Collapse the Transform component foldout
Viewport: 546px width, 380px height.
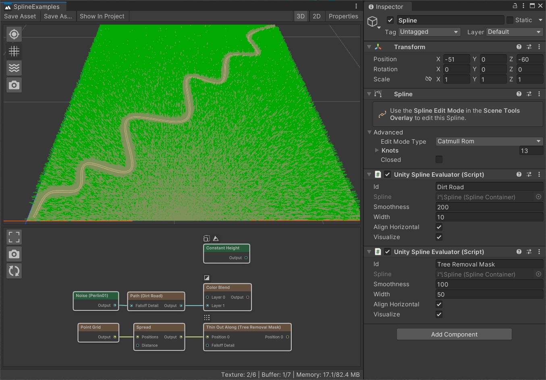point(369,47)
